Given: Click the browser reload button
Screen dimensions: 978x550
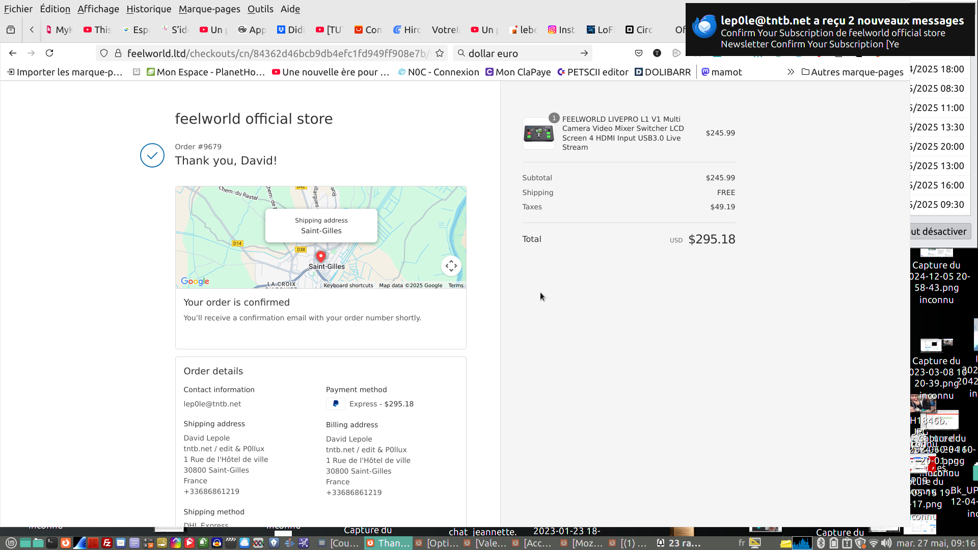Looking at the screenshot, I should pos(49,53).
